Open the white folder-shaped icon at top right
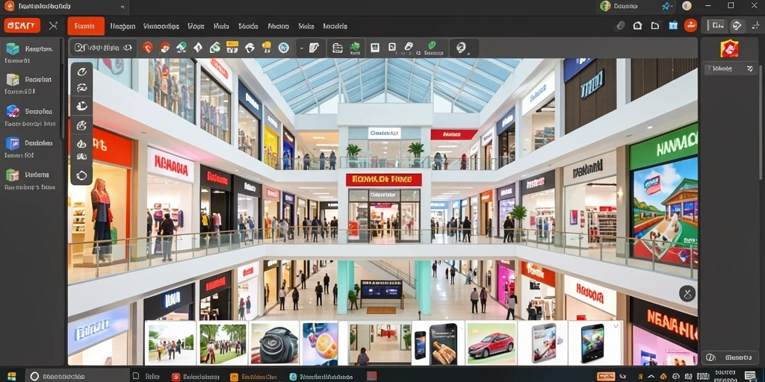The height and width of the screenshot is (382, 765). 655,26
